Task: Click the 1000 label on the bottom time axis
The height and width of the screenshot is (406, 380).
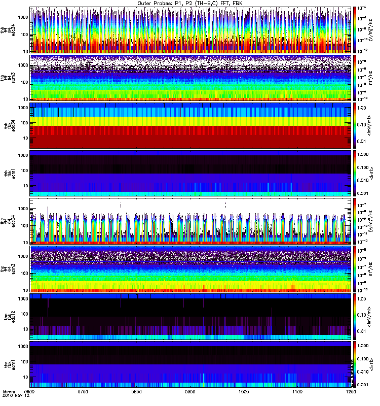Action: [244, 392]
